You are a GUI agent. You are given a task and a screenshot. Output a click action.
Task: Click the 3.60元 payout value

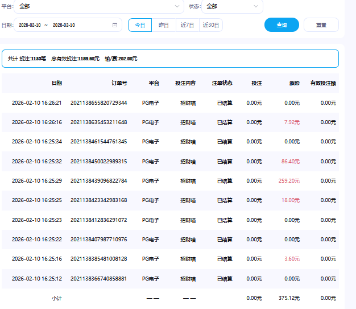point(292,259)
